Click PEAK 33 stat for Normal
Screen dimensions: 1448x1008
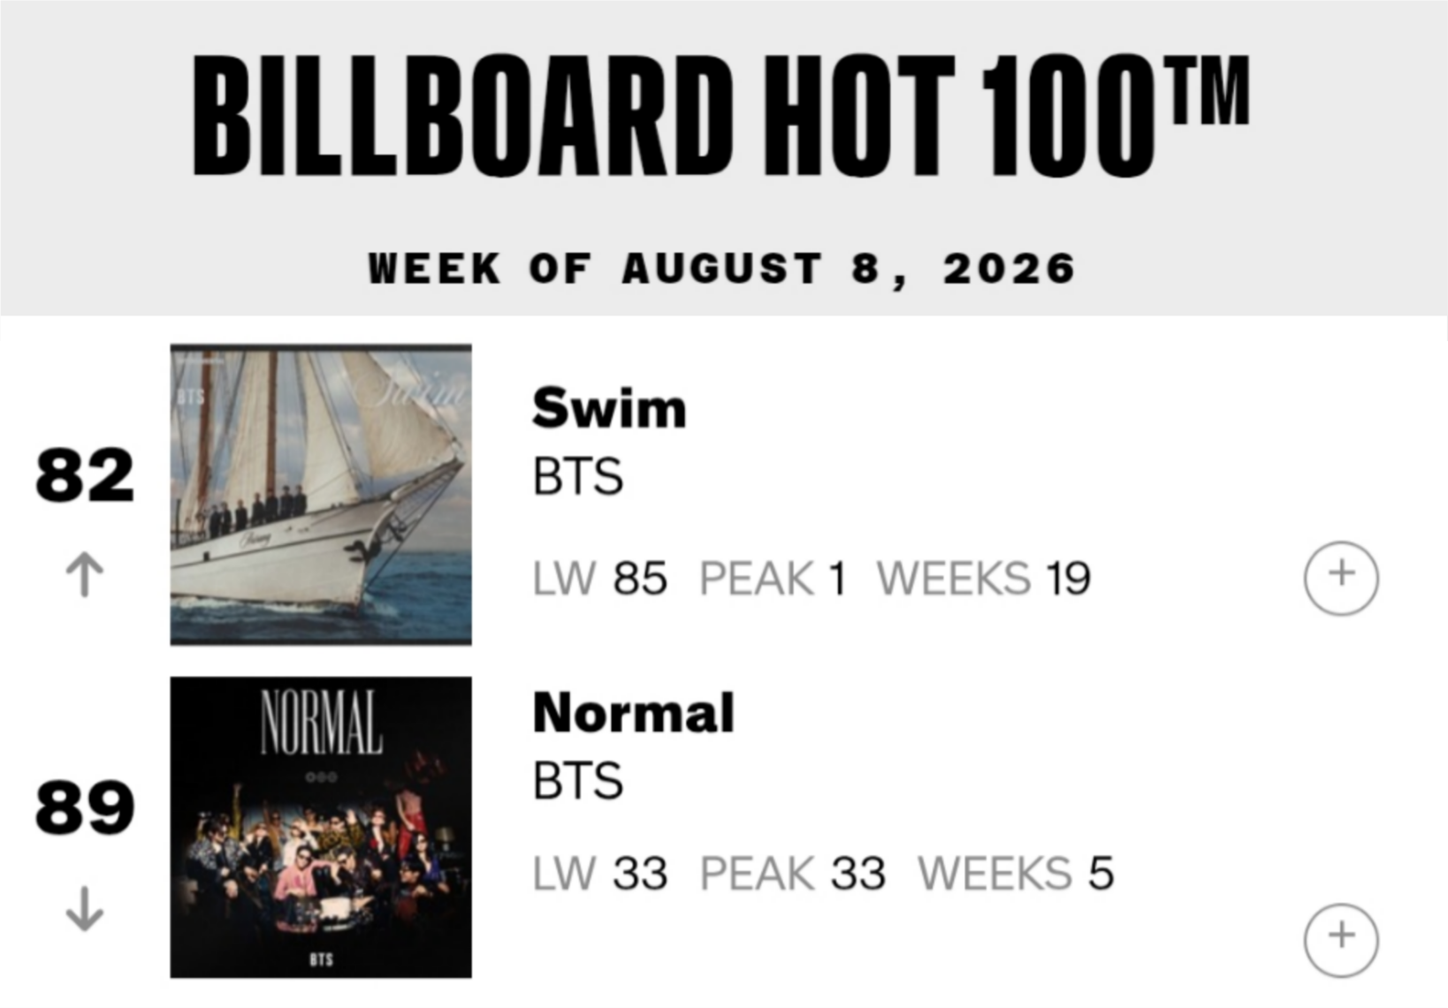[793, 874]
